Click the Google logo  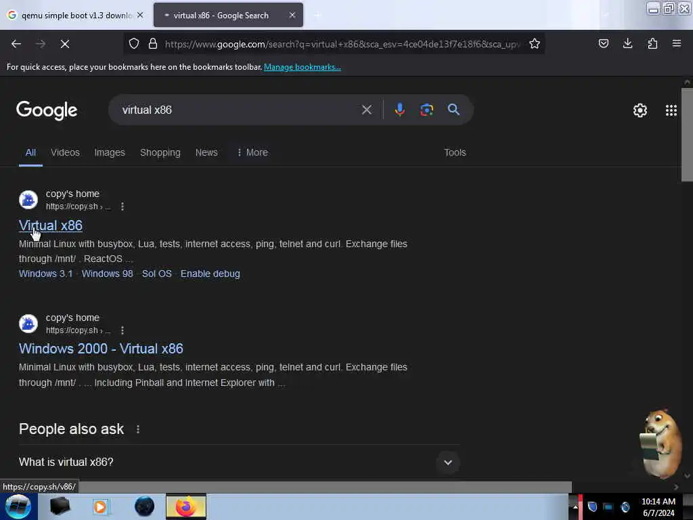coord(47,110)
